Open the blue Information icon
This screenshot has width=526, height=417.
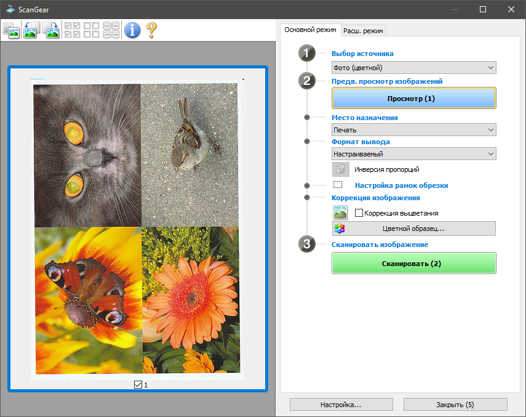pos(132,30)
